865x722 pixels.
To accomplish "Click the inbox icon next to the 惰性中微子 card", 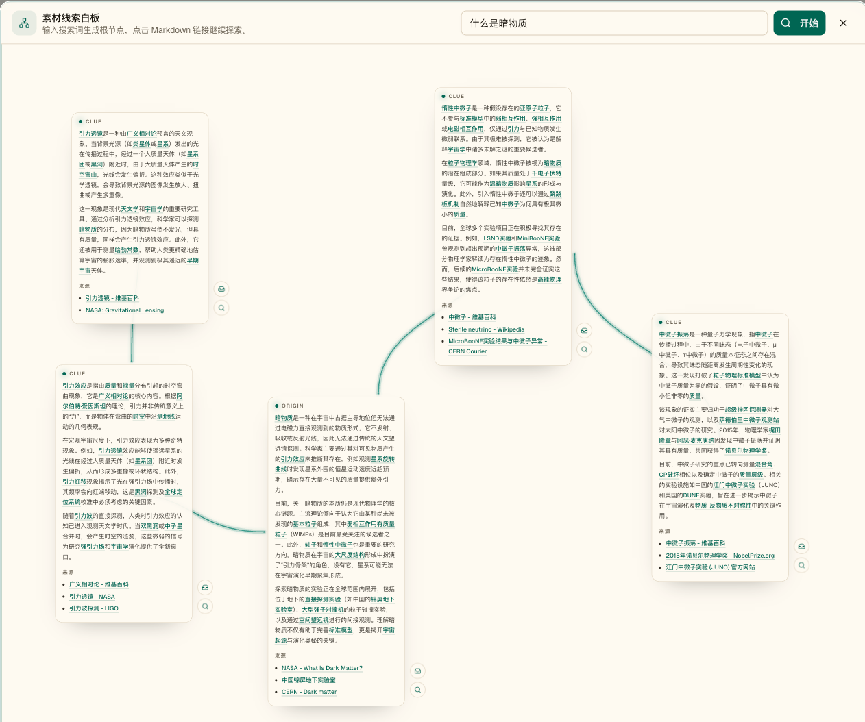I will pyautogui.click(x=584, y=330).
